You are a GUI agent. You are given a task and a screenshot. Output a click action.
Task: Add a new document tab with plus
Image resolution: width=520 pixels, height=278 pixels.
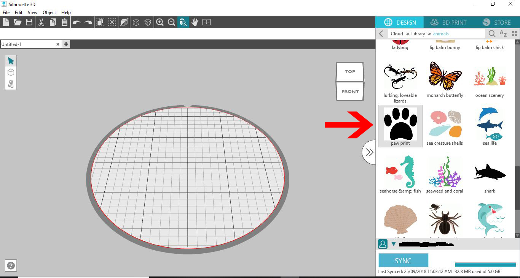[x=66, y=44]
